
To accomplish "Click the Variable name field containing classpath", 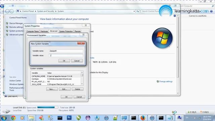I will (x=66, y=51).
